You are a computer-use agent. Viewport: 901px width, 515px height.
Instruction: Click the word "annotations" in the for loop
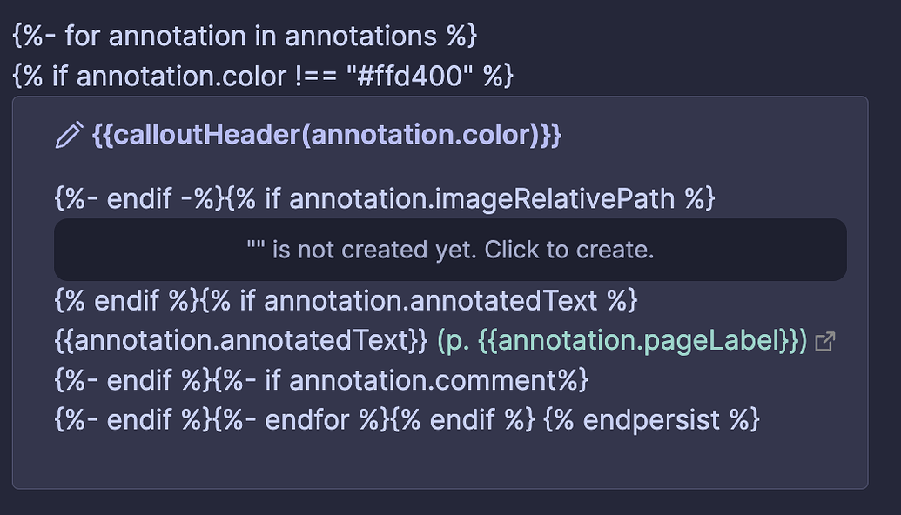(x=361, y=36)
